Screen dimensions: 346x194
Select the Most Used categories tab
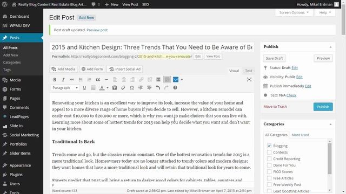301,135
